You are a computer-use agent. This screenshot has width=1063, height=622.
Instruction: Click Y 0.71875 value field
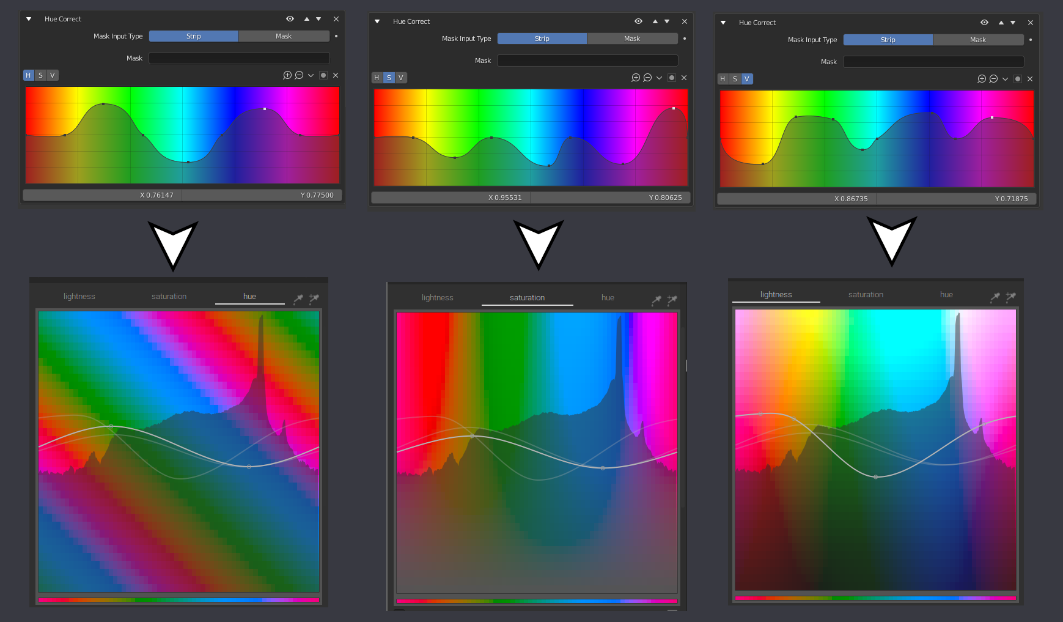(x=957, y=199)
